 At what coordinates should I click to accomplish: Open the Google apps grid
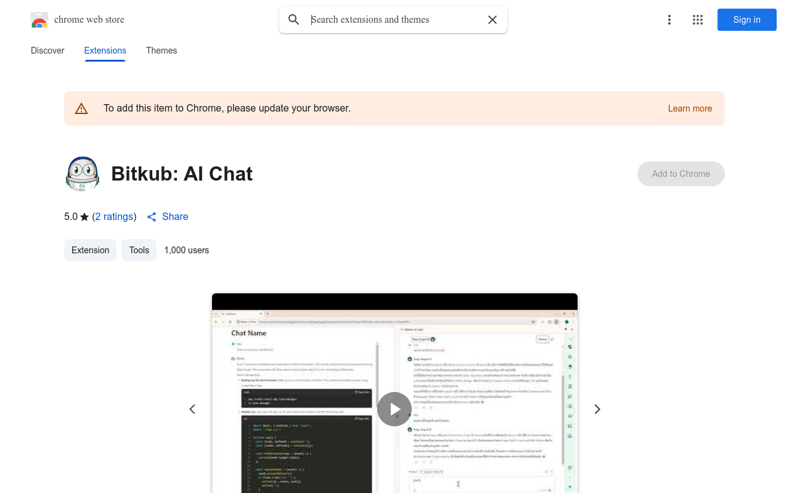tap(698, 20)
